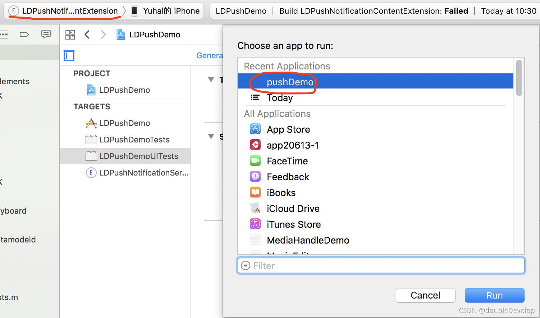Click the MediaHandleDemo placeholder icon

[x=255, y=240]
